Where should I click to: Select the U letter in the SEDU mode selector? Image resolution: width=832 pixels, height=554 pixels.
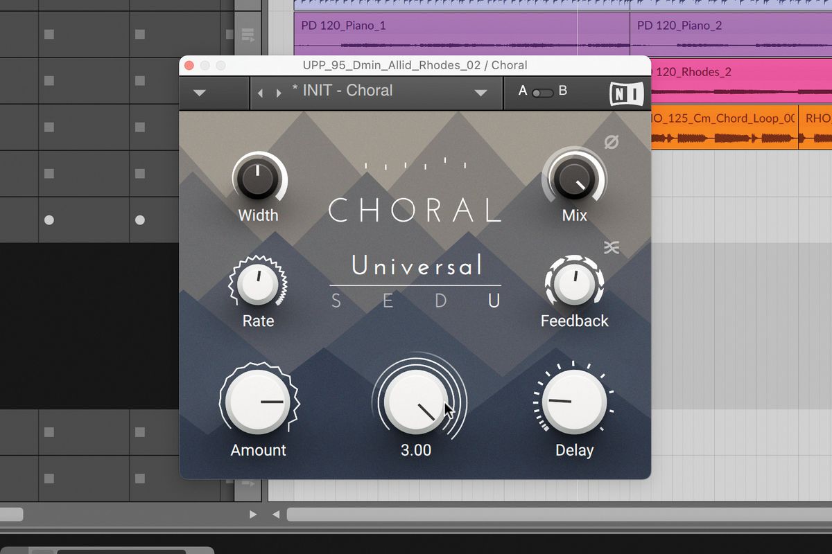point(494,301)
